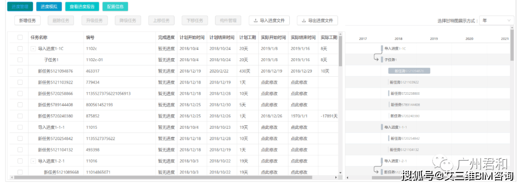Click the table's scroll-left arrow
Viewport: 525px width, 187px height.
tap(12, 177)
